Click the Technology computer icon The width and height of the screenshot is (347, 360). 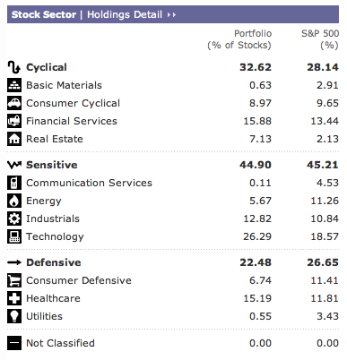(x=14, y=236)
